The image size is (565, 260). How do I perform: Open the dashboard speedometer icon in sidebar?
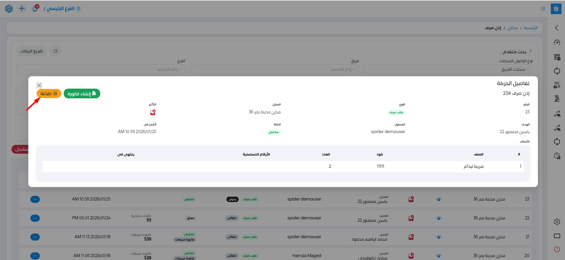coord(557,43)
